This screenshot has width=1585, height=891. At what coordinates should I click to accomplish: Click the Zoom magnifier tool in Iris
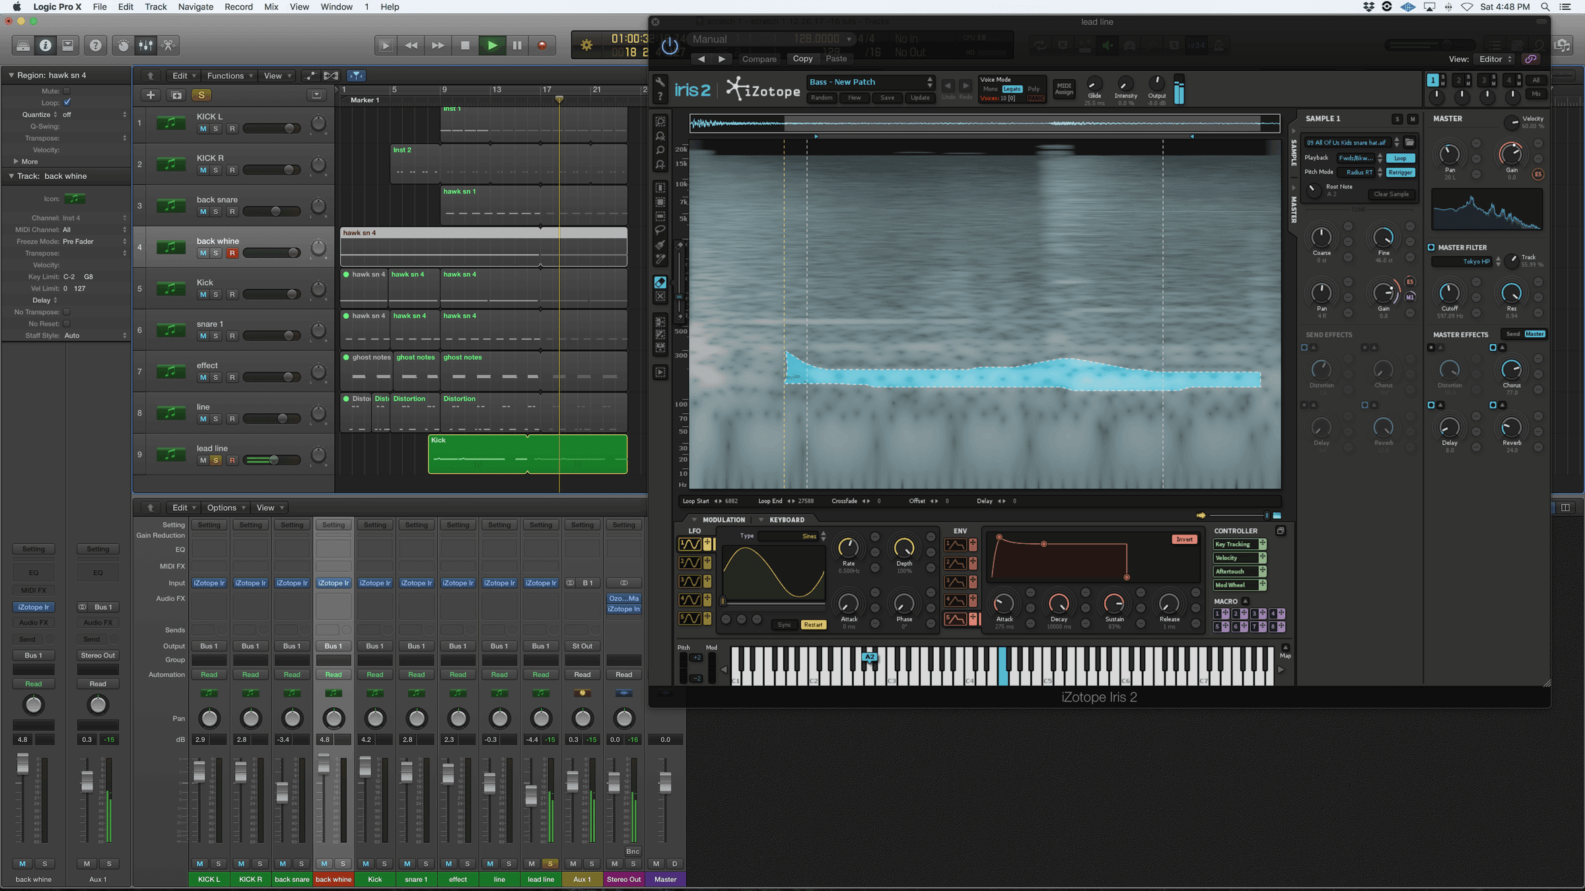coord(660,150)
